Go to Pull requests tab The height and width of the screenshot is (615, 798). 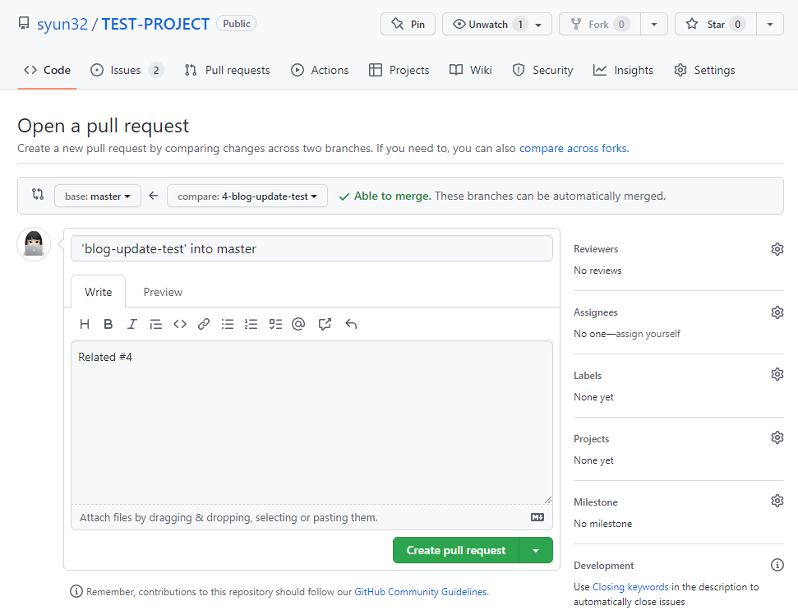(227, 70)
